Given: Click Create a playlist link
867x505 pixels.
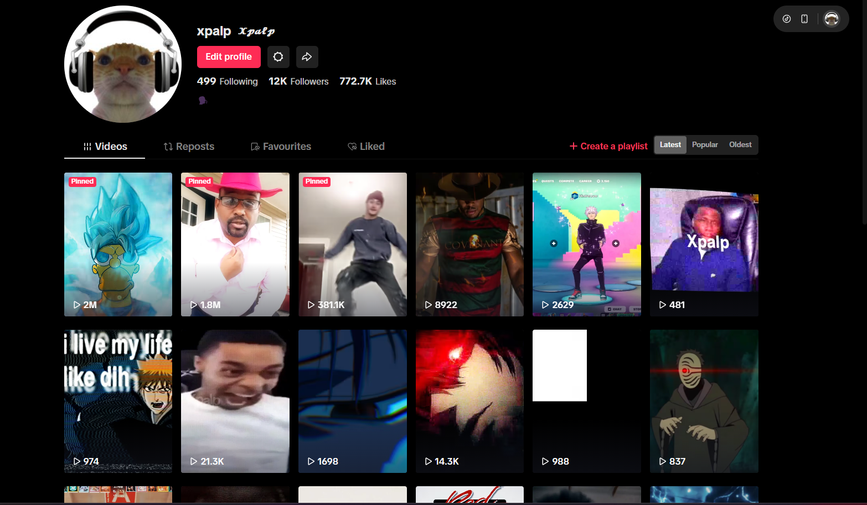Looking at the screenshot, I should [x=608, y=146].
